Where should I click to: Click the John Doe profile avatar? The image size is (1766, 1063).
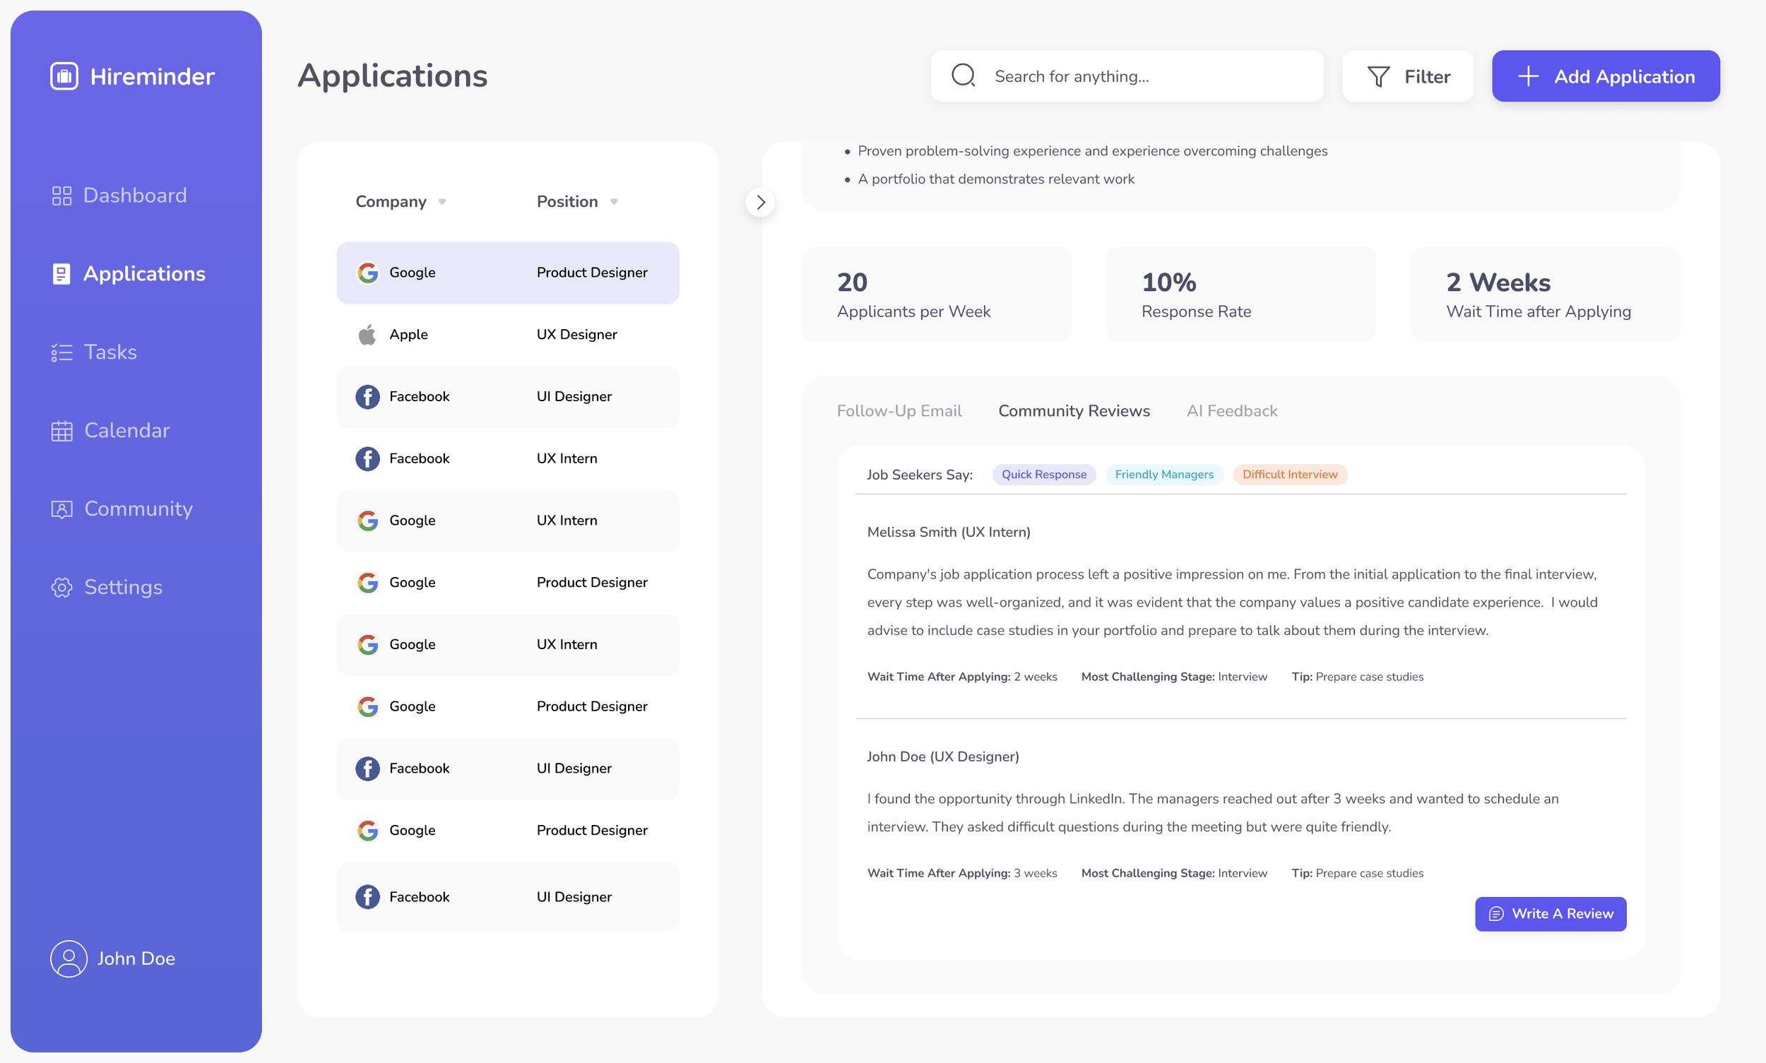(x=68, y=958)
